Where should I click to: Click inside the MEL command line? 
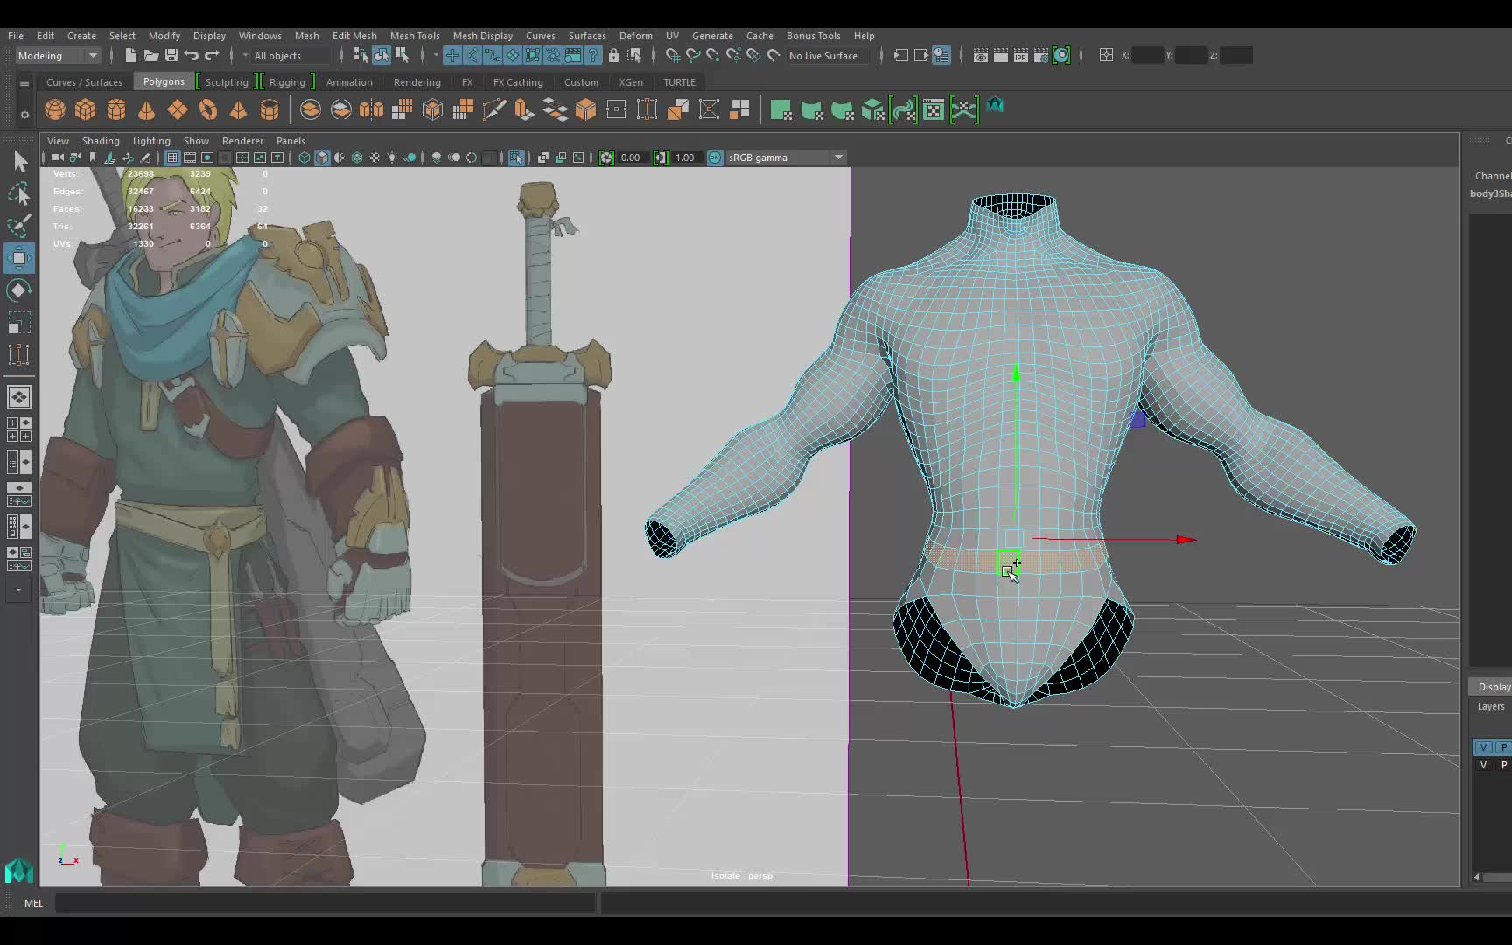pos(324,902)
